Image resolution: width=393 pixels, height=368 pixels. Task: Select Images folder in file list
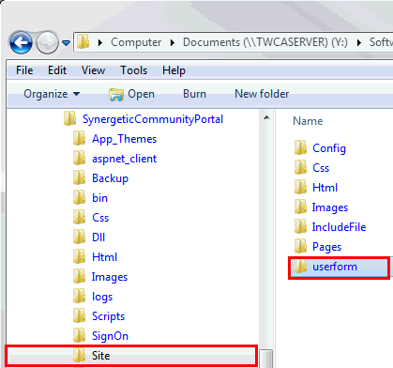330,207
